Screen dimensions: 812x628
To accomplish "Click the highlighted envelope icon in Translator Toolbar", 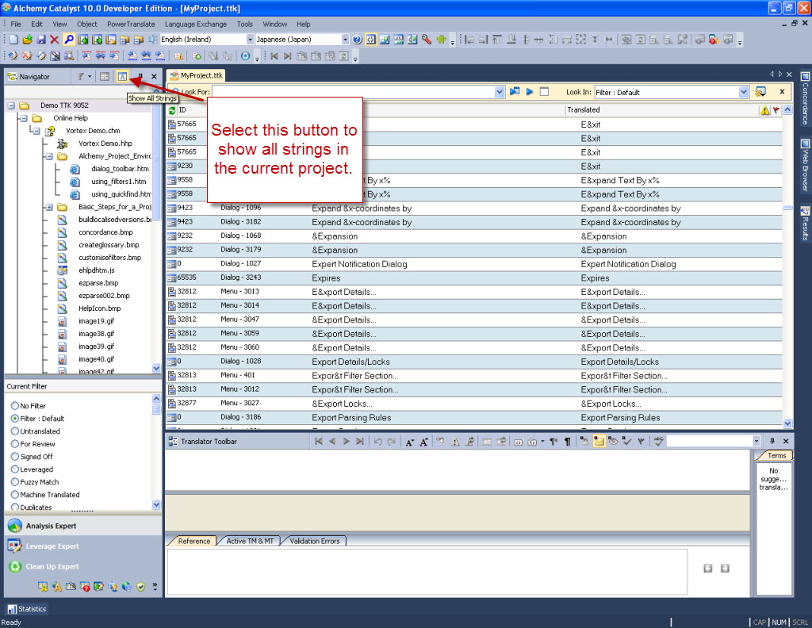I will click(x=599, y=441).
